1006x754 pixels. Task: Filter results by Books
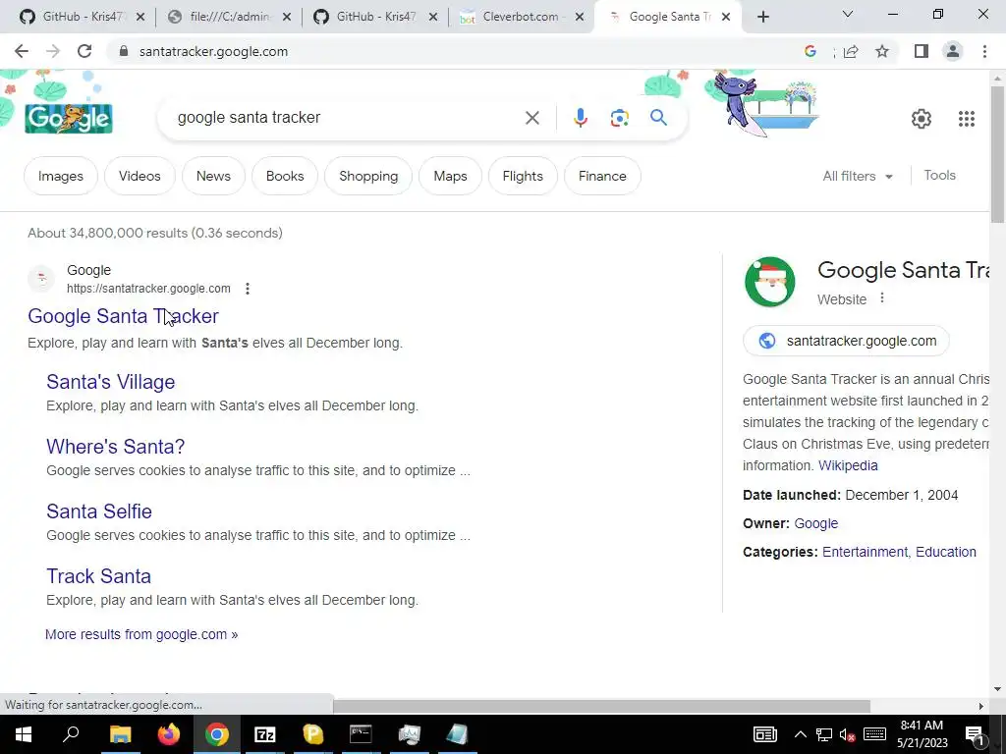pos(285,176)
